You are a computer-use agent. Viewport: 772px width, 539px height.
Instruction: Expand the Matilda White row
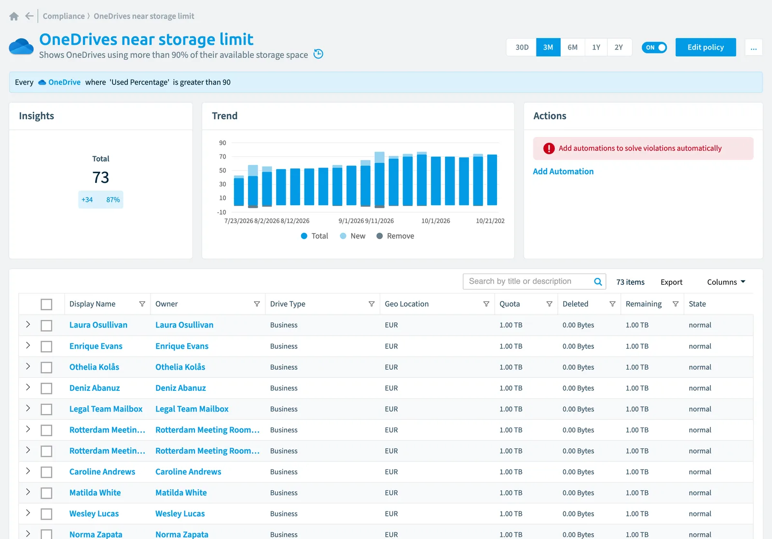[x=28, y=492]
